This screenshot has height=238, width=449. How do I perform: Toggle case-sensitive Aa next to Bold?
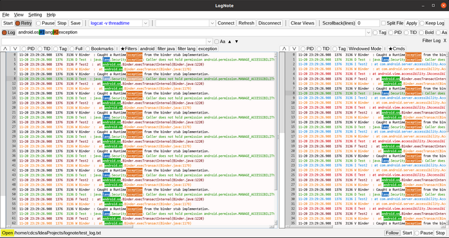tap(441, 32)
